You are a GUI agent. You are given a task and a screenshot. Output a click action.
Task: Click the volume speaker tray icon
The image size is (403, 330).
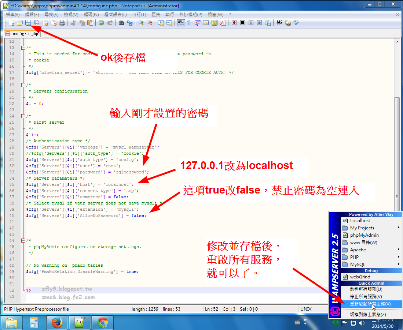[x=362, y=323]
